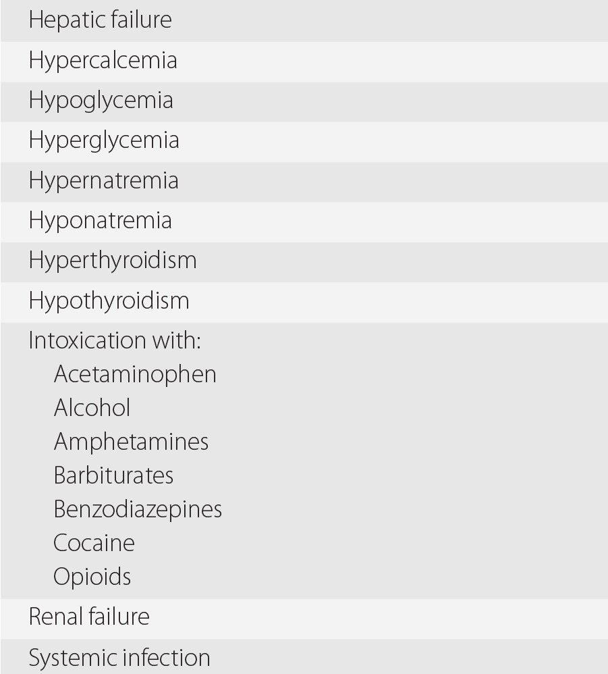Select Acetaminophen under Intoxication

pyautogui.click(x=135, y=374)
